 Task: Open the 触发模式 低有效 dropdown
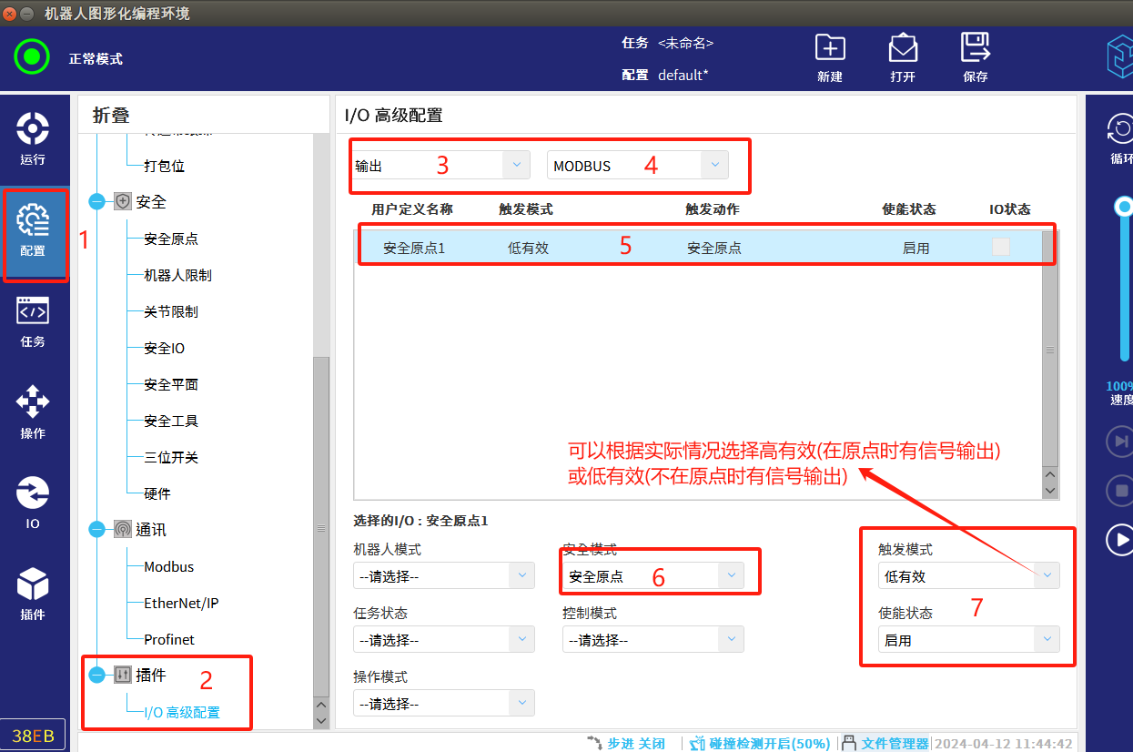(1047, 576)
